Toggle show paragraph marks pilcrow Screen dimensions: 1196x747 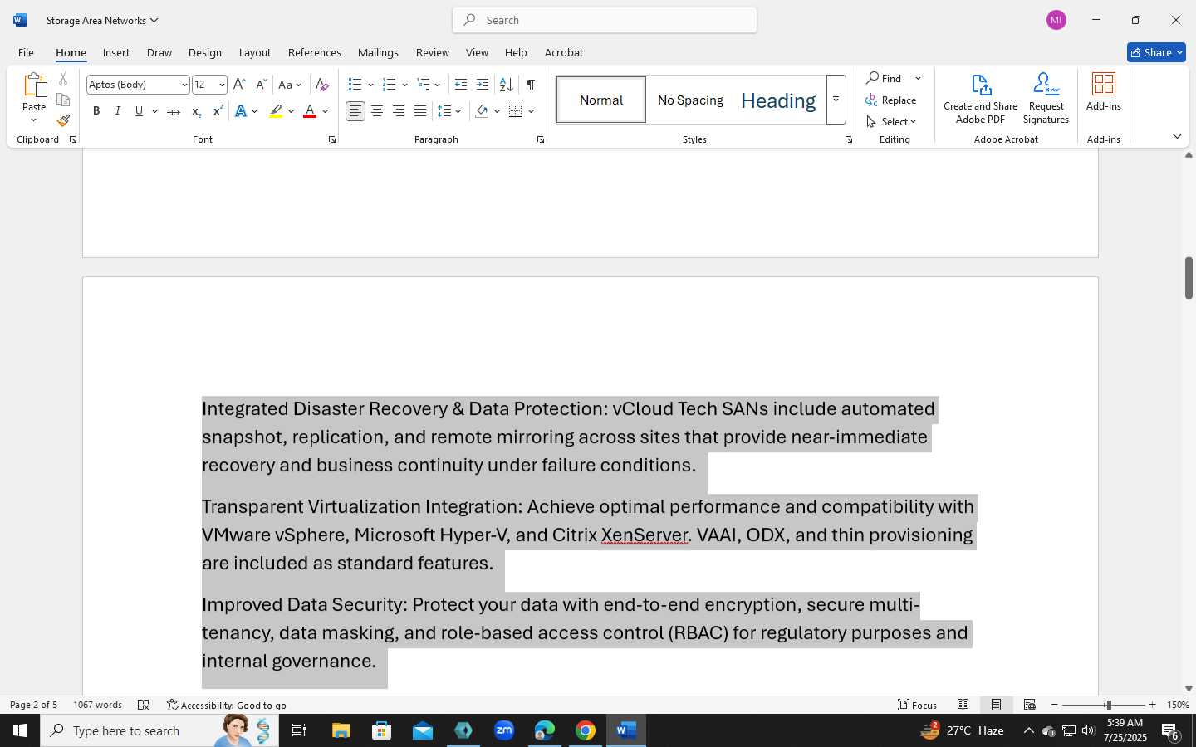(530, 85)
